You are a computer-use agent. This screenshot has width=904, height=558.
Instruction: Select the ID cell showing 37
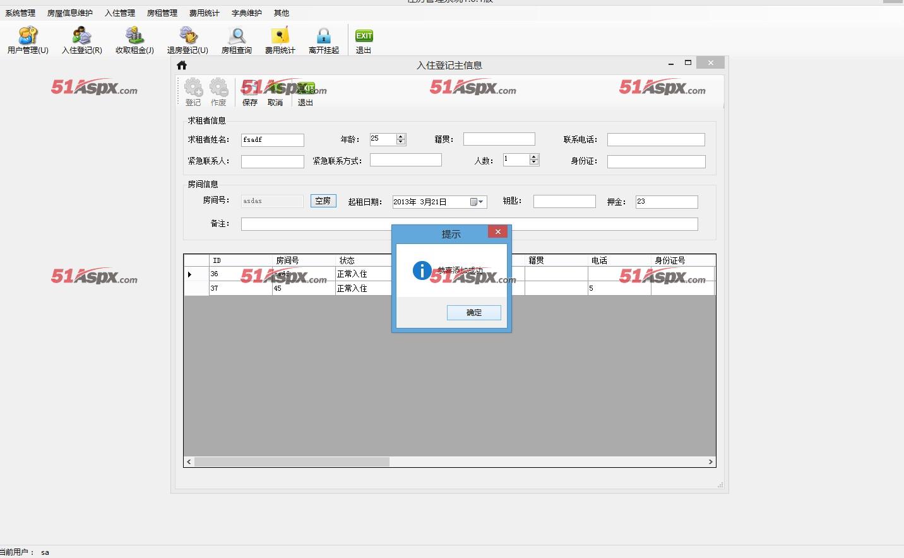pos(241,288)
